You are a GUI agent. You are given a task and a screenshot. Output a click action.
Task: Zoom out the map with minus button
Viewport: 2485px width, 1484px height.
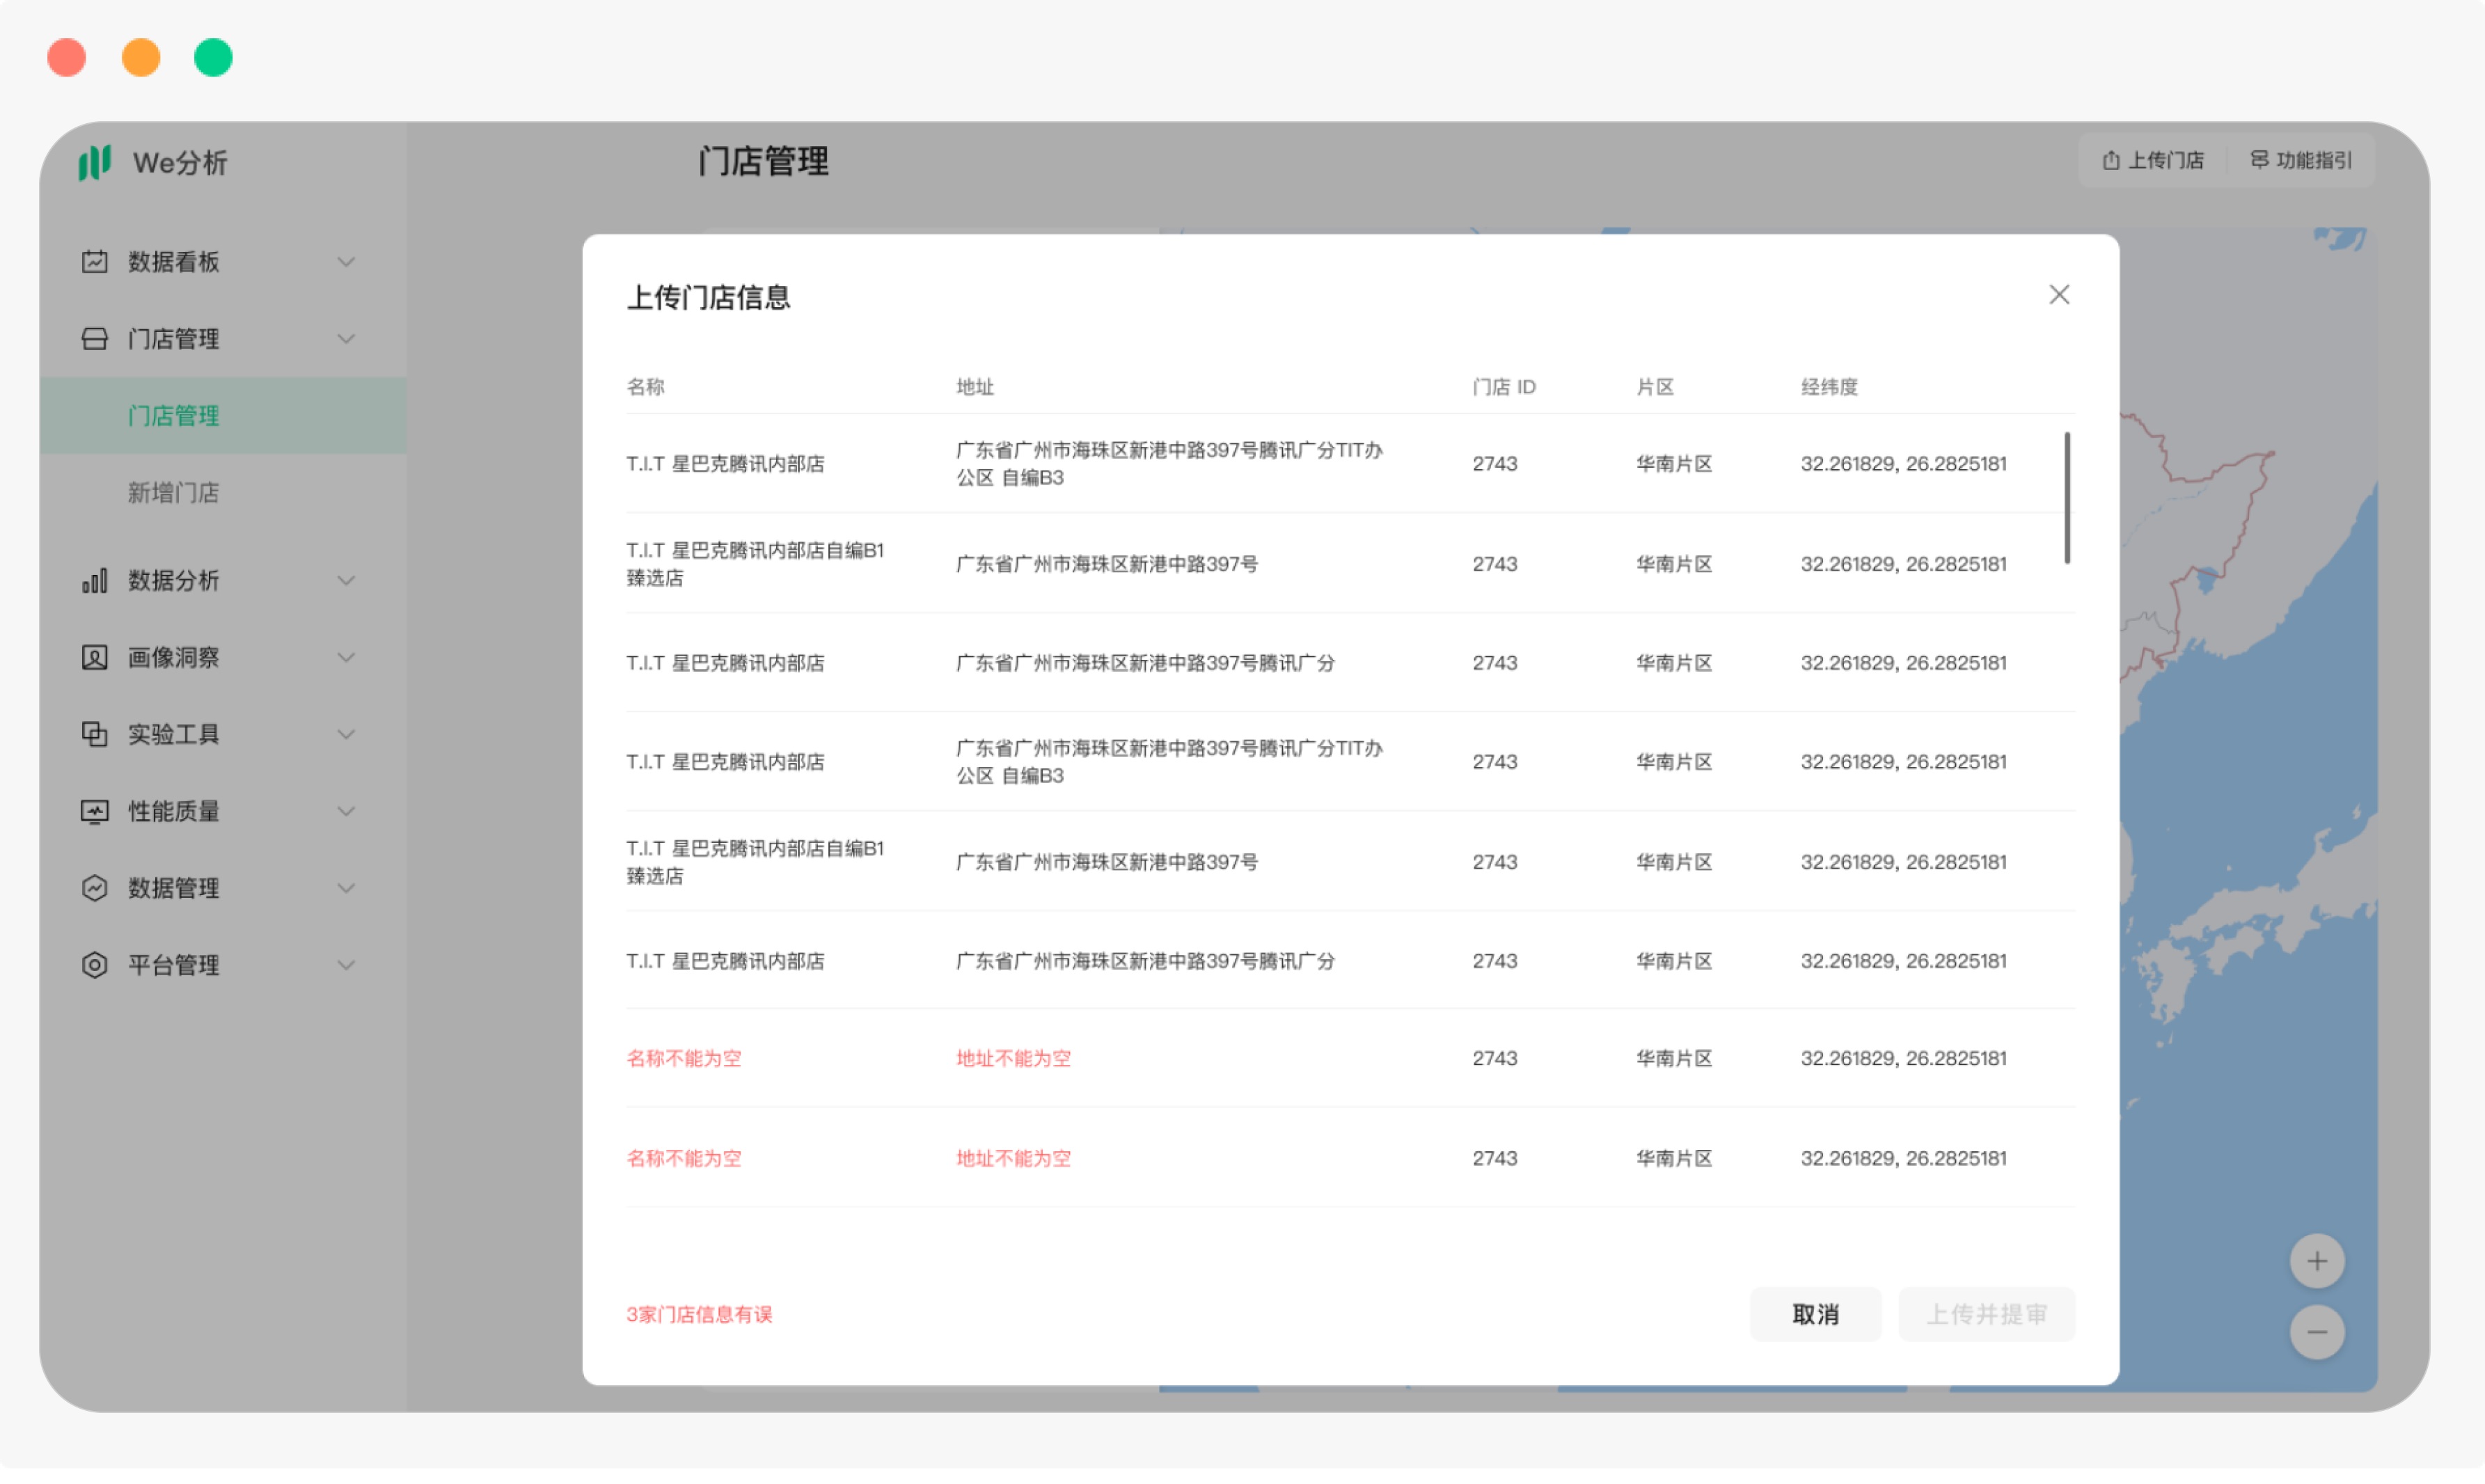click(x=2317, y=1333)
